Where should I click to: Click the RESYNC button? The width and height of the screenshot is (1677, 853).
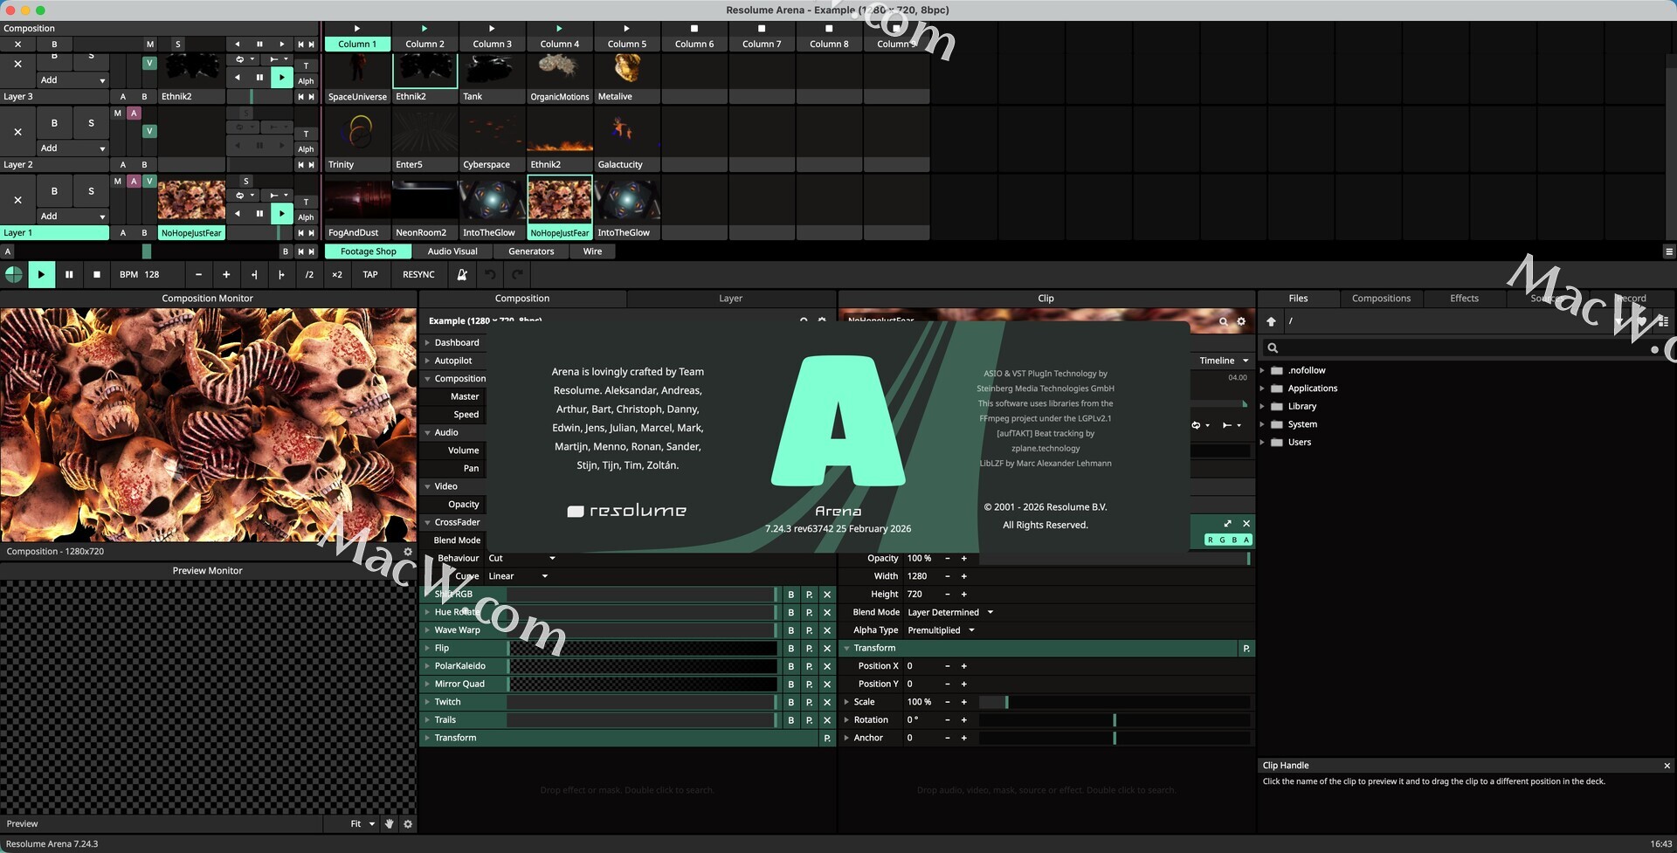point(418,275)
